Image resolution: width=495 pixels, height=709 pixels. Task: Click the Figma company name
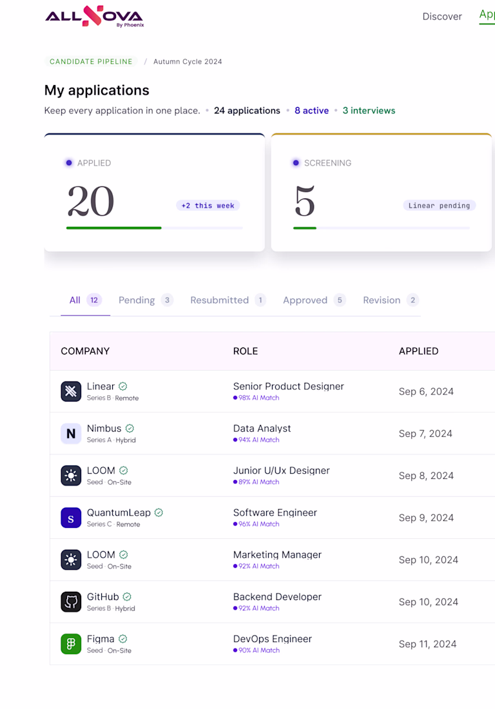pyautogui.click(x=101, y=639)
